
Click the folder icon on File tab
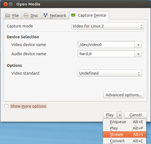click(x=8, y=16)
